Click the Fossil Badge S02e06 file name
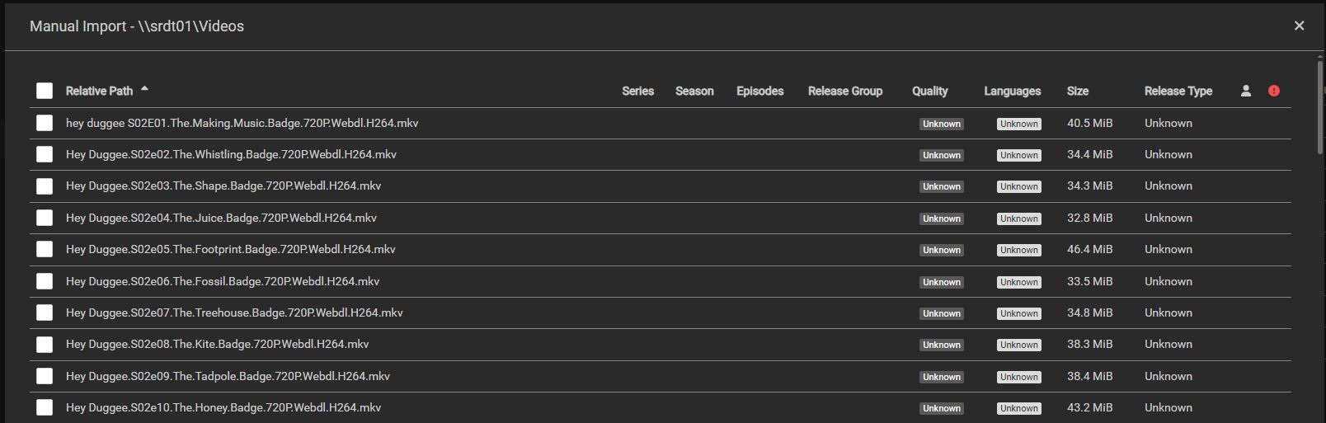This screenshot has width=1326, height=423. [x=223, y=281]
